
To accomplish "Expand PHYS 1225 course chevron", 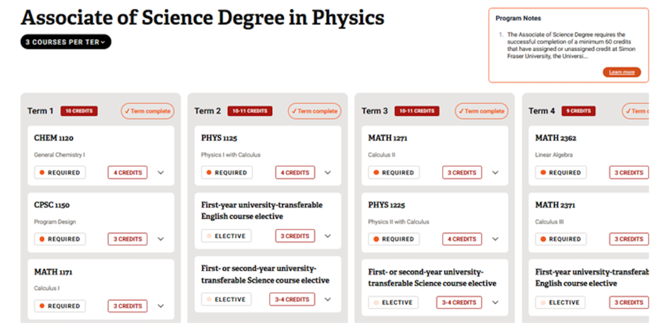I will 495,239.
